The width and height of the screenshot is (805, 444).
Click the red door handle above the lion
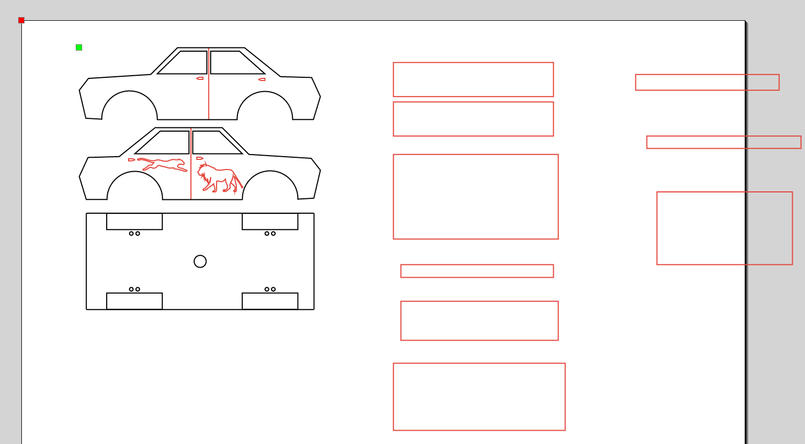(x=200, y=158)
